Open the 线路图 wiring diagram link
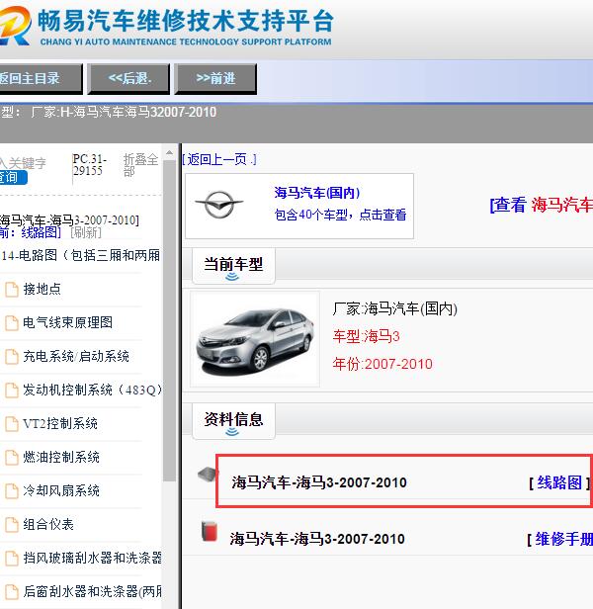This screenshot has width=593, height=609. 559,482
